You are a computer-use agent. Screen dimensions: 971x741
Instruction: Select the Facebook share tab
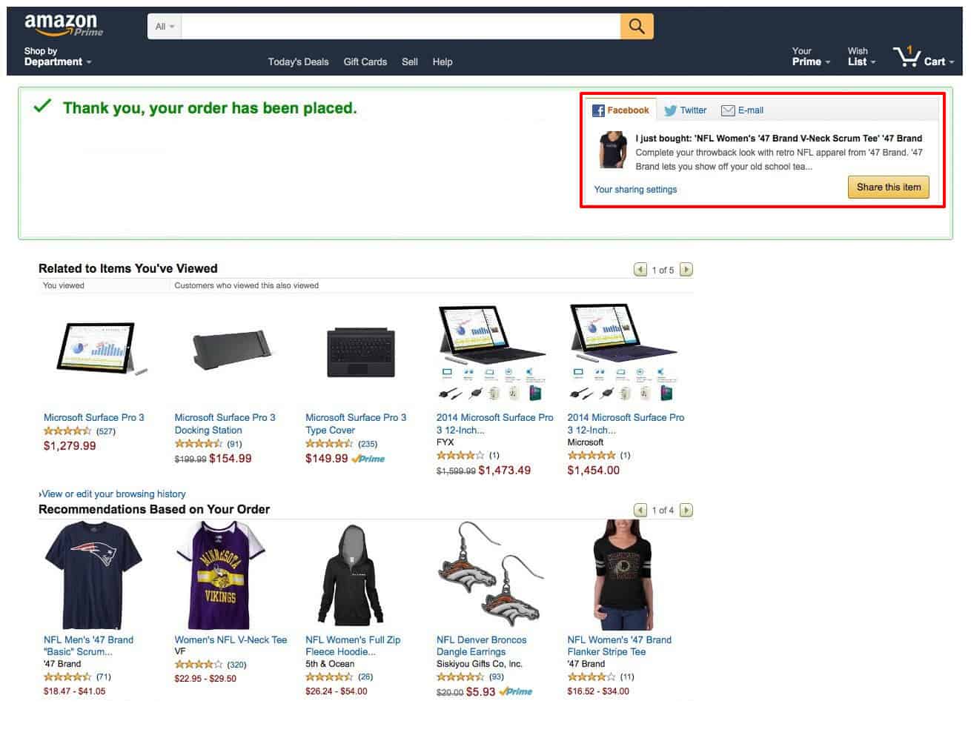pos(620,110)
